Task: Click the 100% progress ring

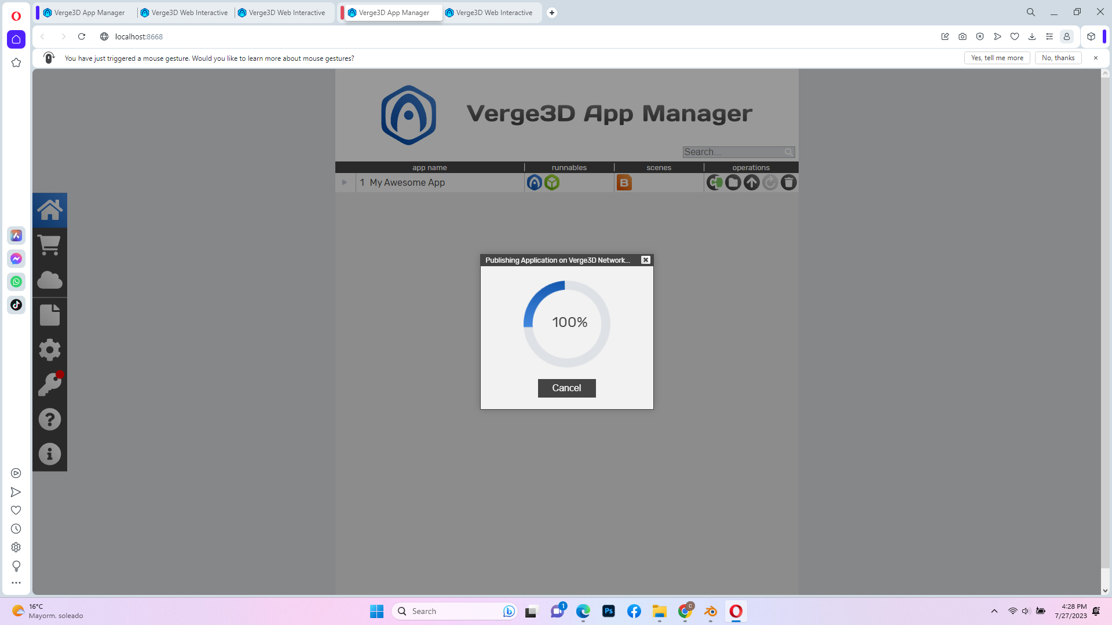Action: (567, 323)
